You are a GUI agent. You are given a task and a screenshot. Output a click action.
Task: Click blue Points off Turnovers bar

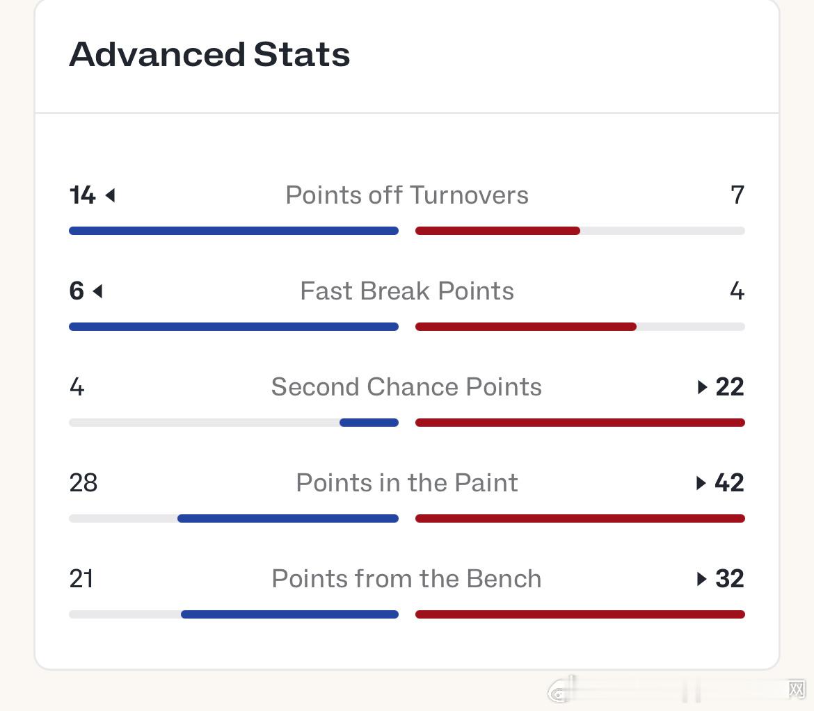234,231
